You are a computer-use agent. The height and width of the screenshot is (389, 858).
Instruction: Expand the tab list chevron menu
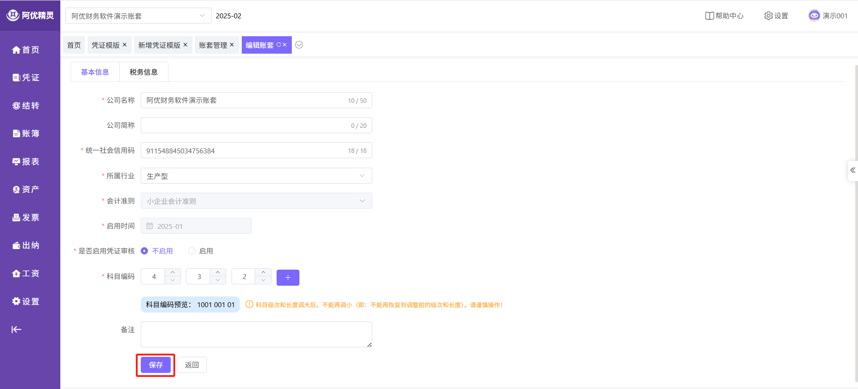(x=299, y=45)
